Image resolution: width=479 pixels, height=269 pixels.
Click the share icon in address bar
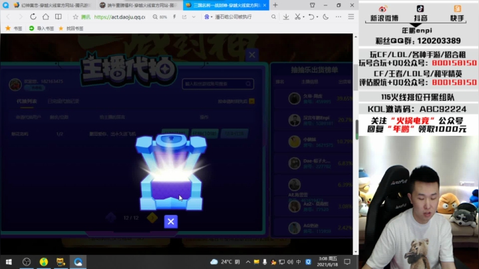tap(184, 17)
